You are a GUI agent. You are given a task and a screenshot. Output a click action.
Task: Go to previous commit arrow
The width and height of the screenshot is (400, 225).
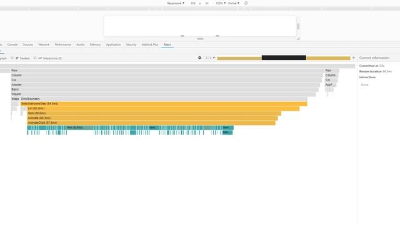[214, 58]
